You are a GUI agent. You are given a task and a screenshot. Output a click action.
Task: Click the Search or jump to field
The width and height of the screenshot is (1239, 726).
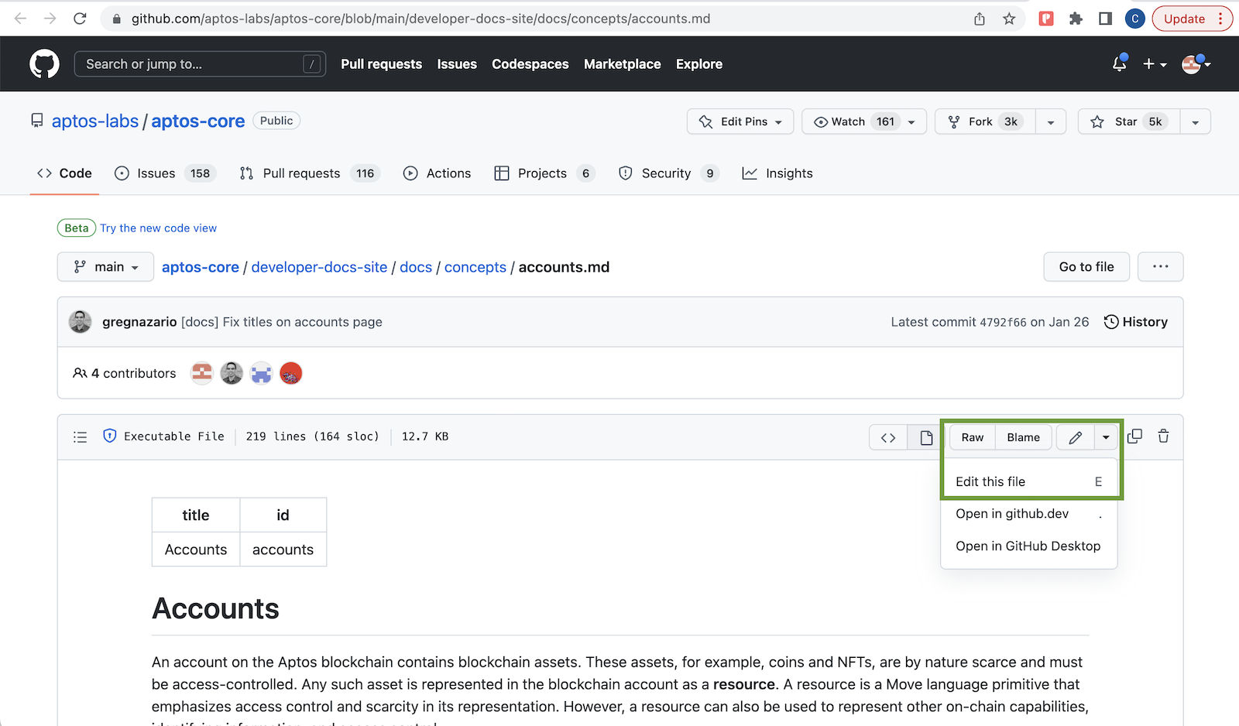[x=200, y=64]
